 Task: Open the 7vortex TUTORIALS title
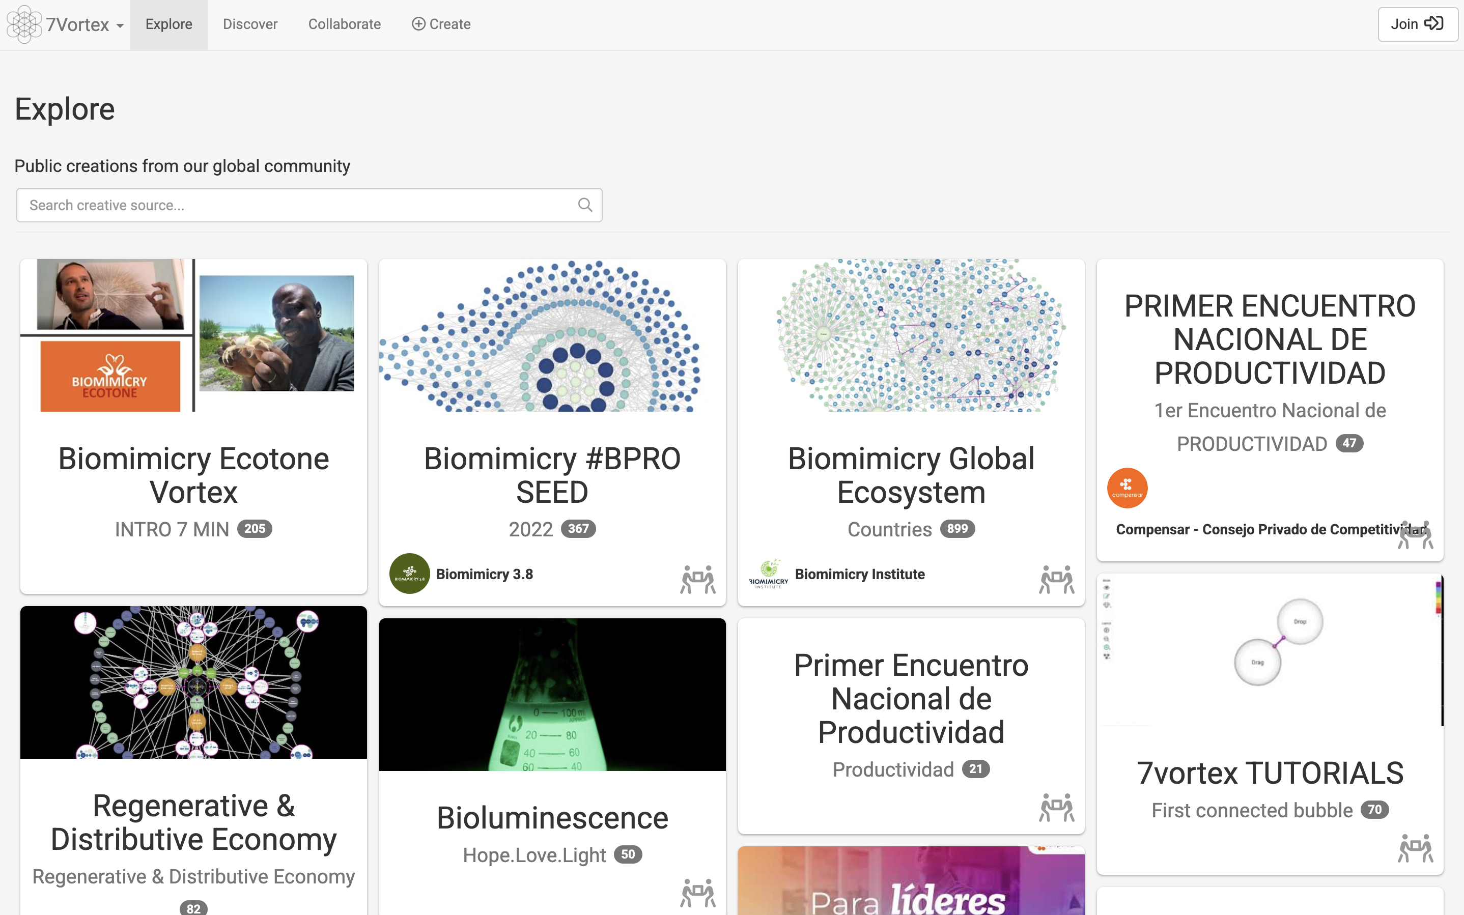tap(1271, 774)
